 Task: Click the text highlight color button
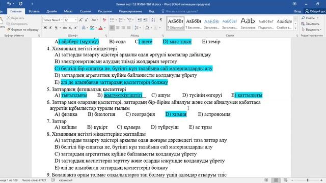pyautogui.click(x=92, y=27)
